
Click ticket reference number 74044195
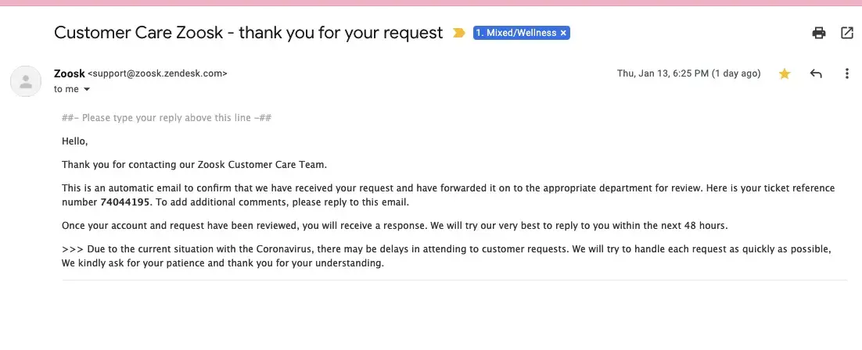click(125, 202)
